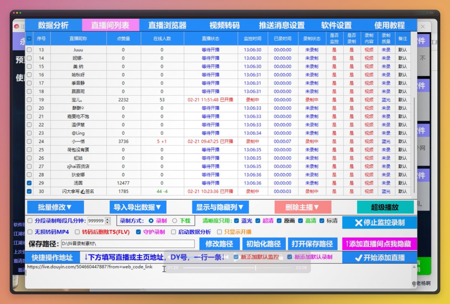Click the live URL text area
The width and height of the screenshot is (450, 304).
[x=219, y=276]
